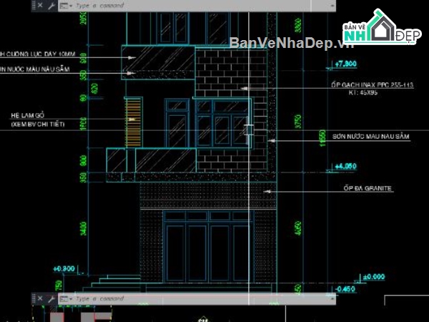
Task: Close the top command line bar
Action: (x=40, y=5)
